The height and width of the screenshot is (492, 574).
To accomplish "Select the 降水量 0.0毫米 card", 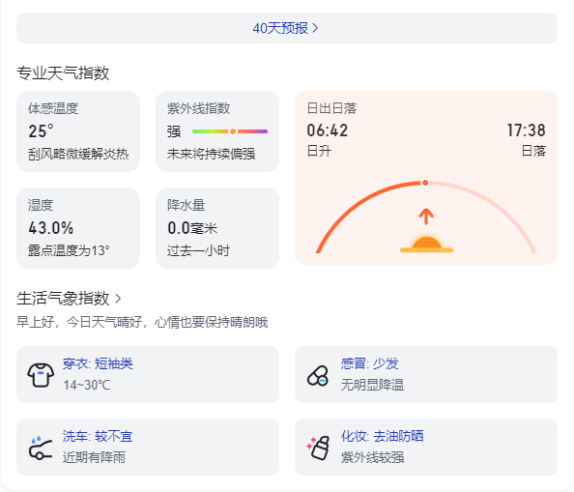I will pos(217,228).
